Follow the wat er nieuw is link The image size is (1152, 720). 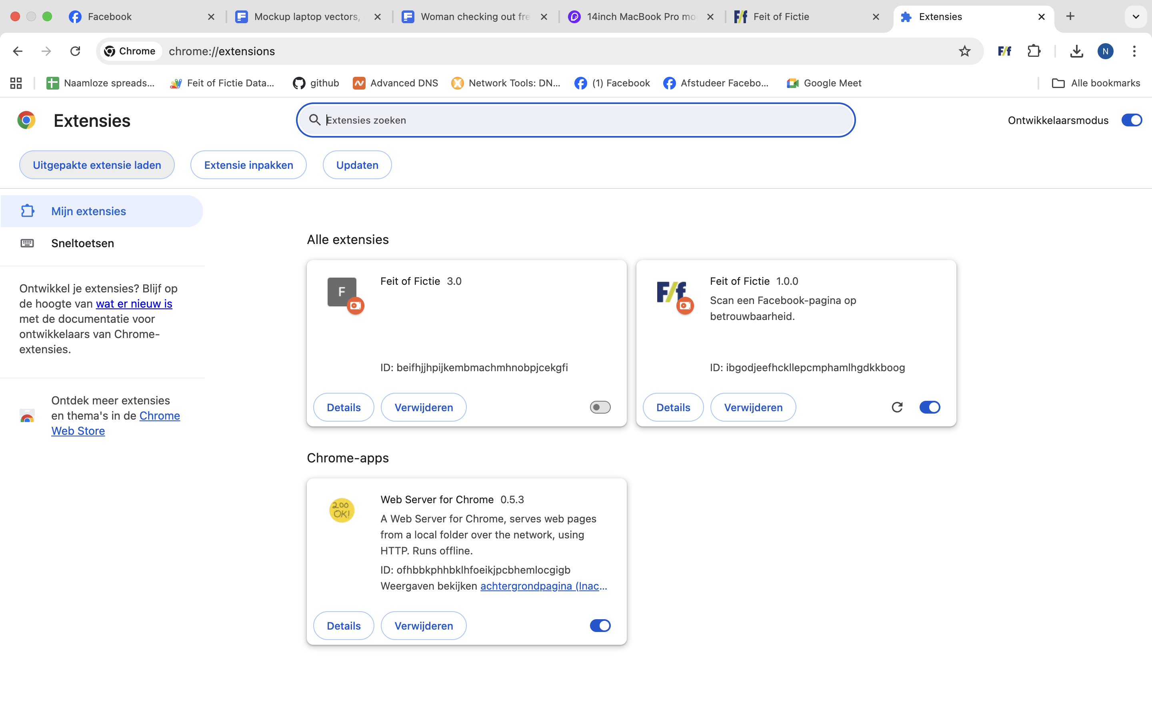134,303
